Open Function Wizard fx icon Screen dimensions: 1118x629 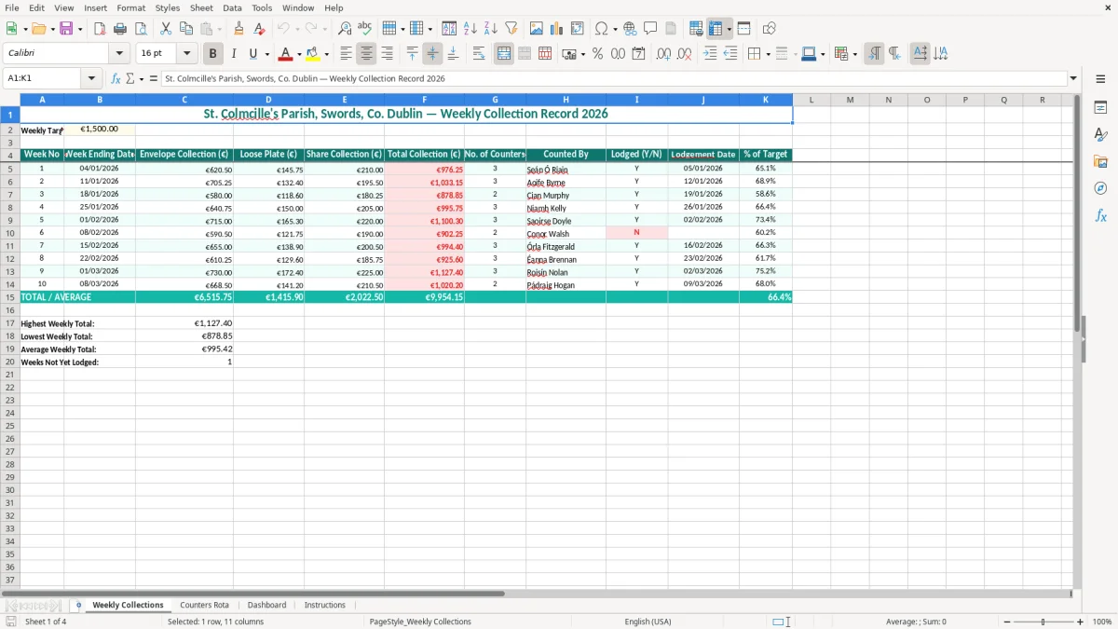pos(116,79)
